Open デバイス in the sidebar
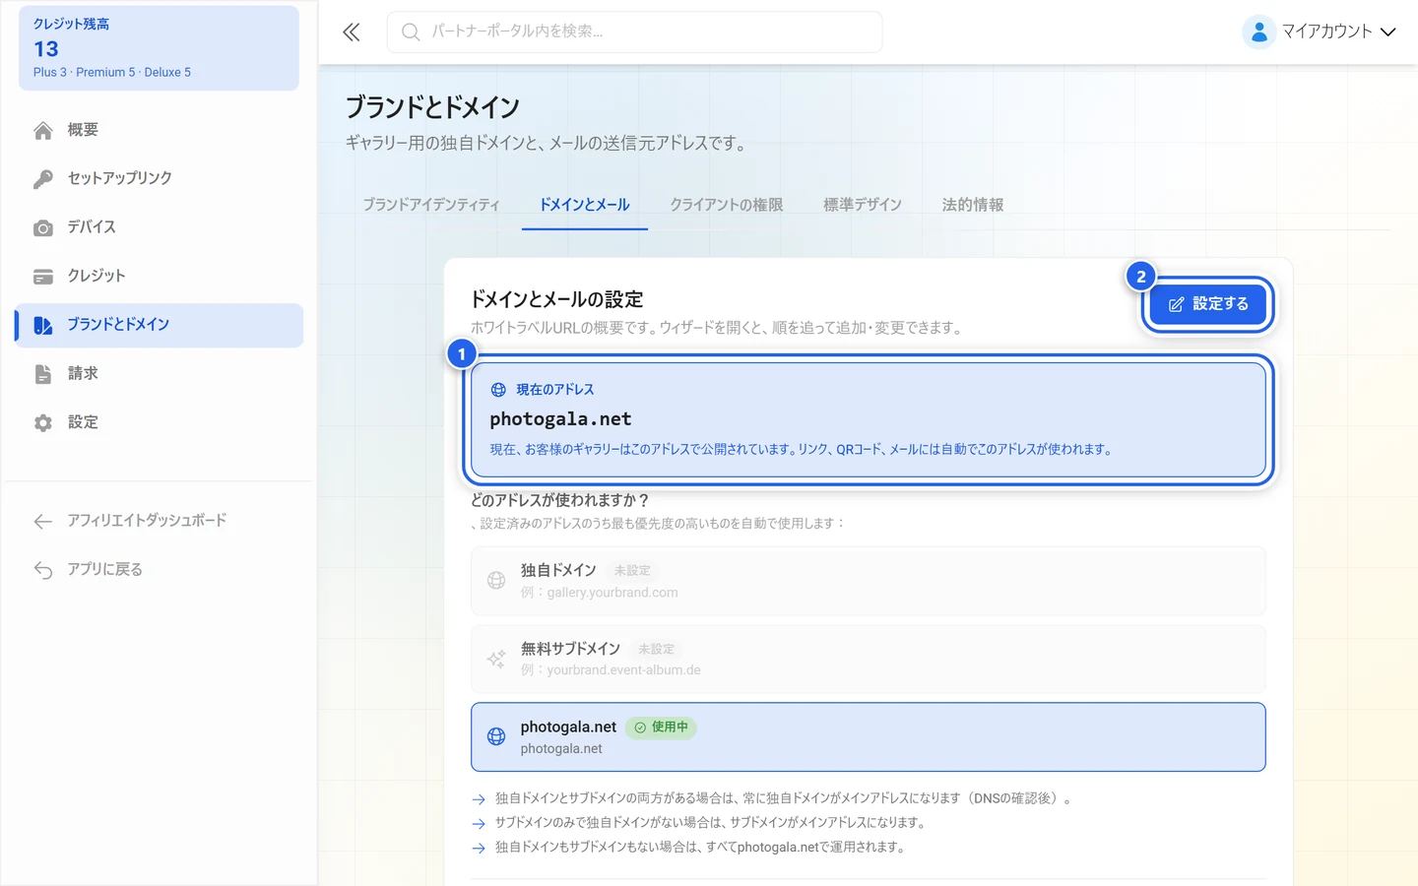Image resolution: width=1418 pixels, height=886 pixels. coord(159,227)
